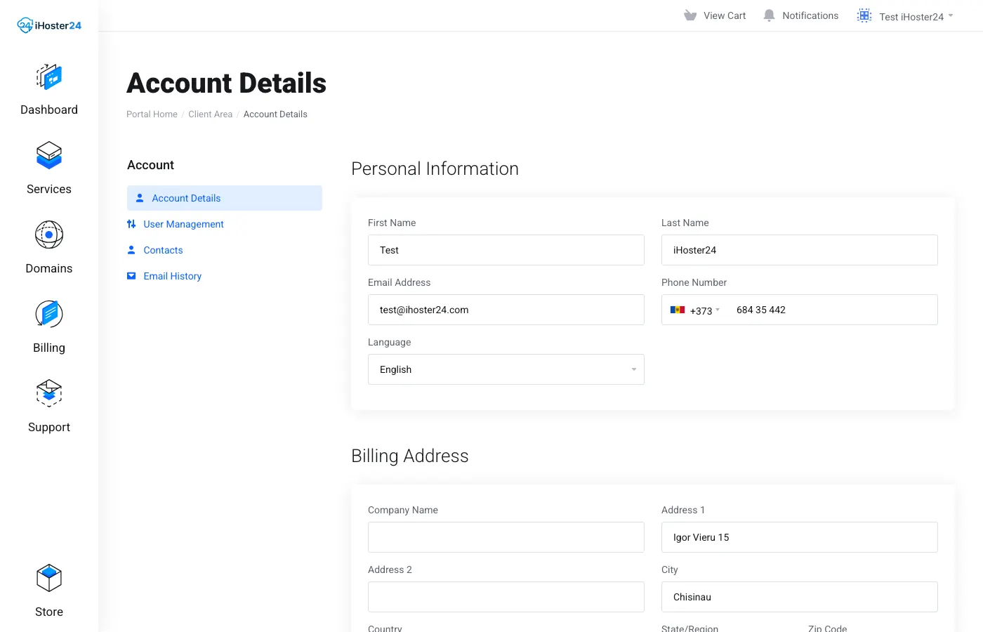The height and width of the screenshot is (632, 983).
Task: Open the Store cube icon
Action: pyautogui.click(x=49, y=578)
